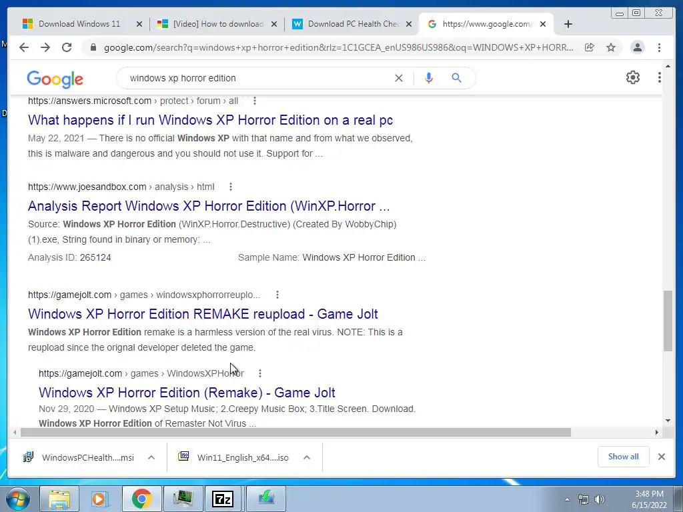Start voice search with the microphone
The image size is (683, 512).
coord(429,78)
